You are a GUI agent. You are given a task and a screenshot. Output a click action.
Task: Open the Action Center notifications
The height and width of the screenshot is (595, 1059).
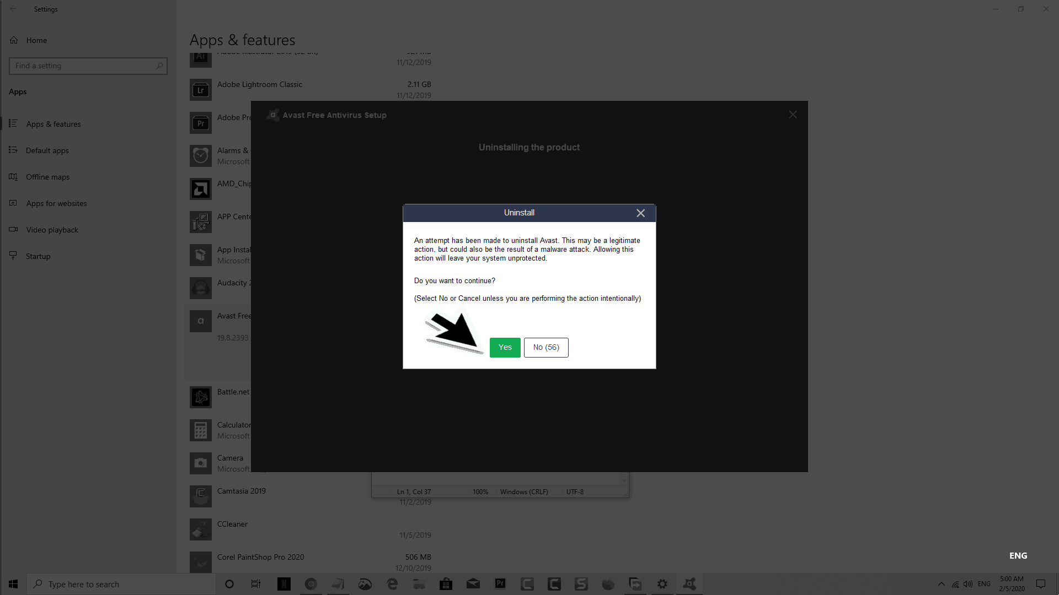coord(1041,584)
